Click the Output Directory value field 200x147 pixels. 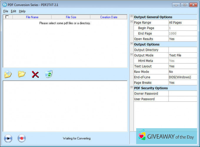pos(182,50)
